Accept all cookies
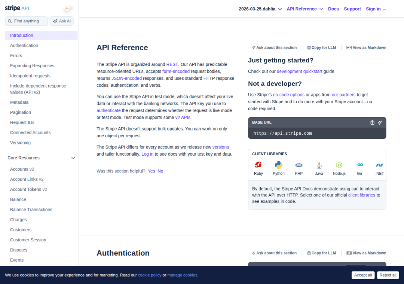Screen dimensions: 404x284 [363, 275]
